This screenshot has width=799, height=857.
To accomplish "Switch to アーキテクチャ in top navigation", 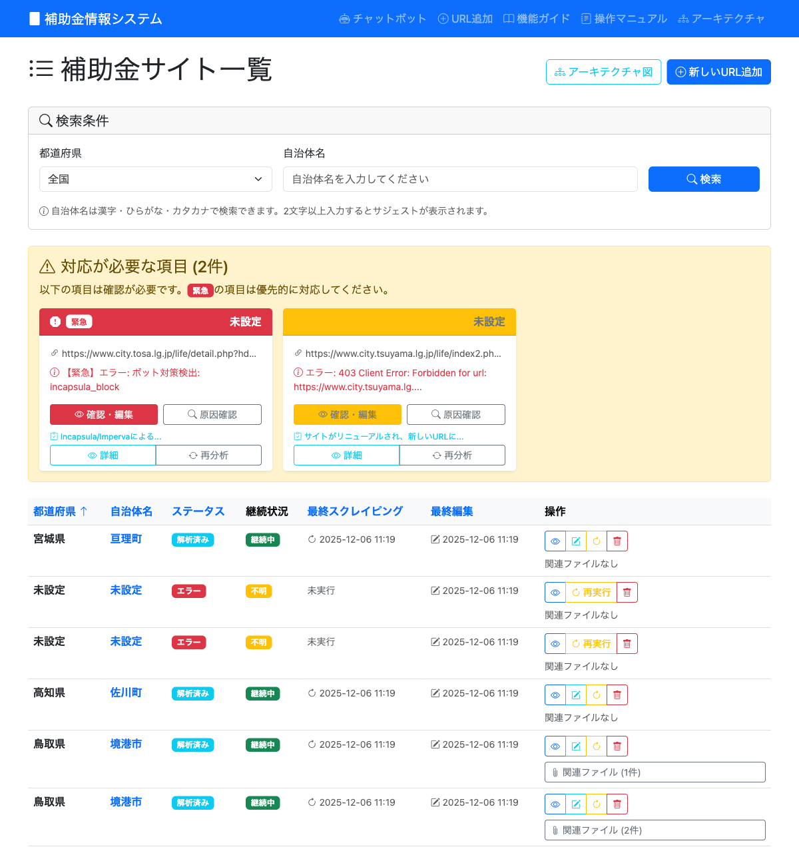I will tap(723, 19).
